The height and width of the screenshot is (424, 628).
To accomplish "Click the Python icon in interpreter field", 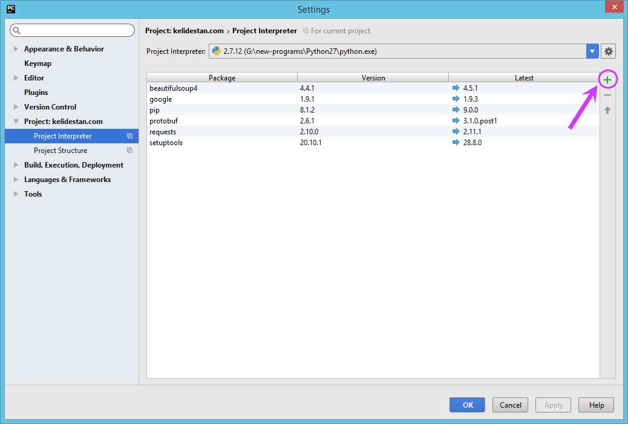I will (x=216, y=51).
